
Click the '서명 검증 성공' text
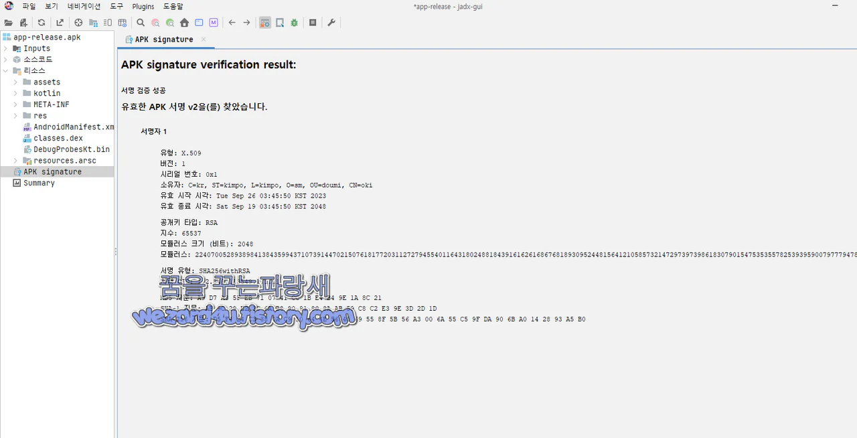[143, 90]
